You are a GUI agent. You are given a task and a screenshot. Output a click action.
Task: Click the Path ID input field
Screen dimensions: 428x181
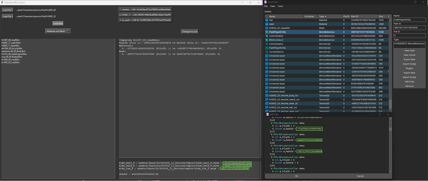pyautogui.click(x=409, y=28)
